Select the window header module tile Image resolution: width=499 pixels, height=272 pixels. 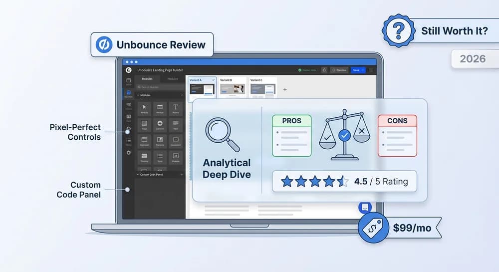pyautogui.click(x=144, y=141)
